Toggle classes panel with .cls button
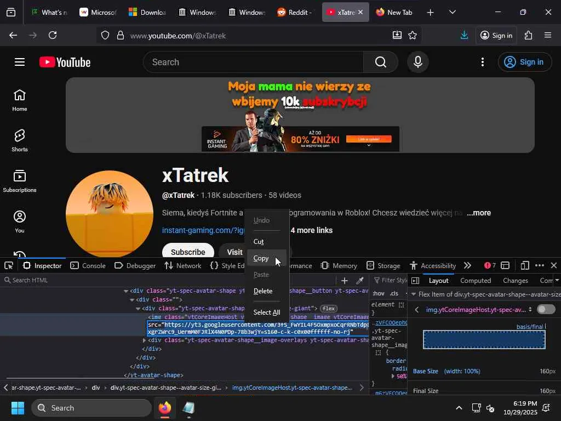The image size is (561, 421). click(x=394, y=294)
